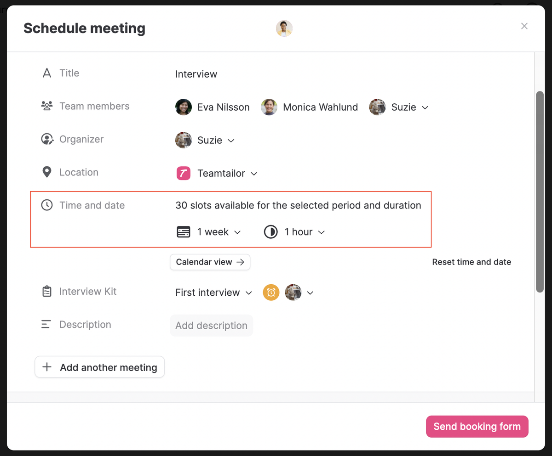Click Reset time and date
Image resolution: width=552 pixels, height=456 pixels.
coord(471,262)
